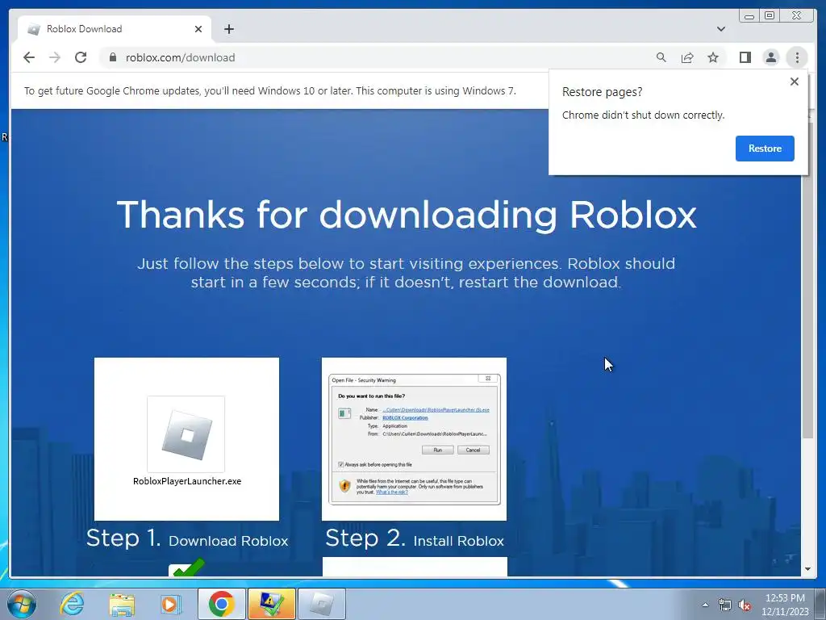Expand the tab search chevron

(x=721, y=29)
